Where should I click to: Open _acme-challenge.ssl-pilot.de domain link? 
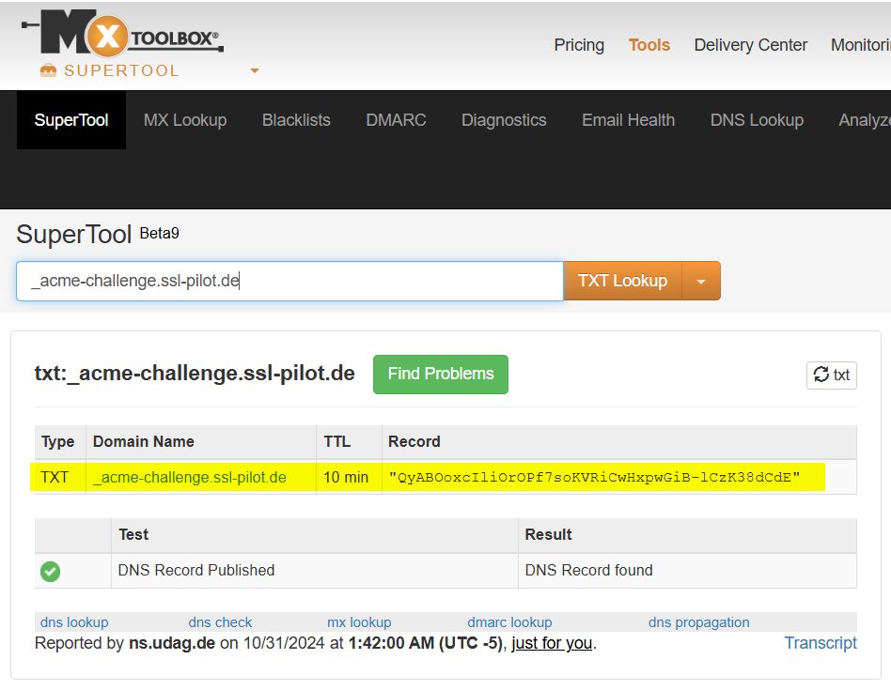(x=189, y=477)
